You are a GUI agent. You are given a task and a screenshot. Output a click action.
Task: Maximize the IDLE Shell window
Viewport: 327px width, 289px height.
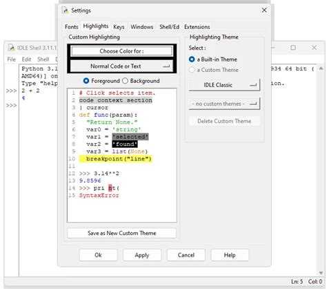(293, 48)
